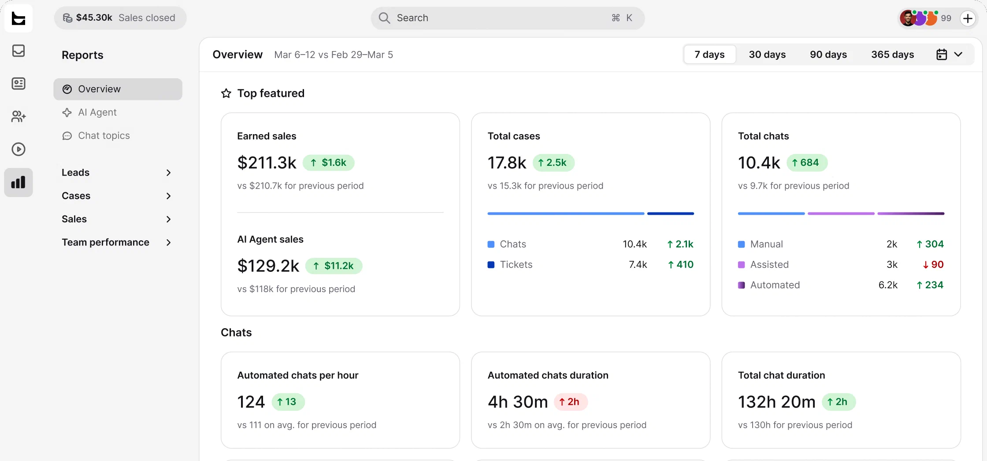Open the Chat topics report

[118, 136]
